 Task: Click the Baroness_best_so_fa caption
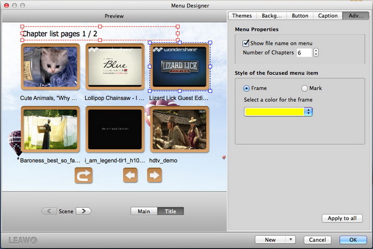click(50, 161)
